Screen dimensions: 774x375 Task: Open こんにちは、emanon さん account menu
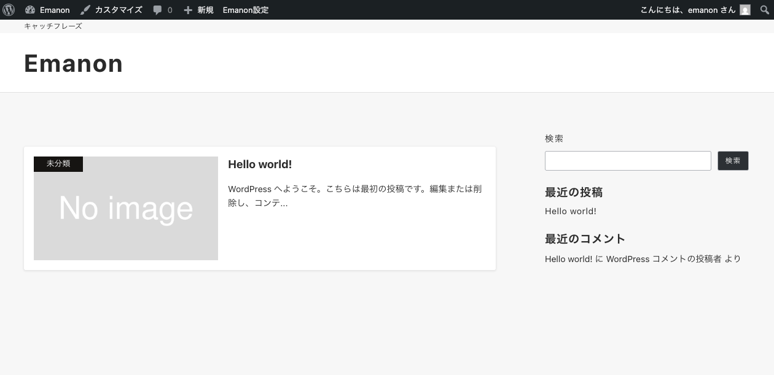687,10
